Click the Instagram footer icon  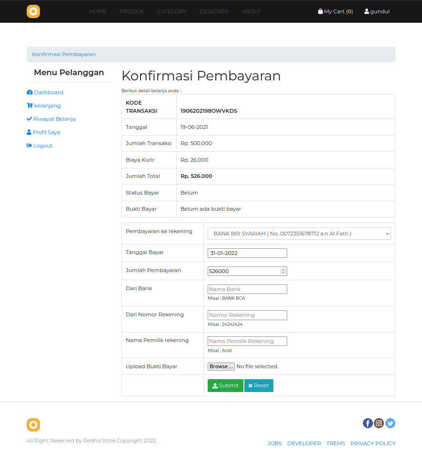click(379, 423)
